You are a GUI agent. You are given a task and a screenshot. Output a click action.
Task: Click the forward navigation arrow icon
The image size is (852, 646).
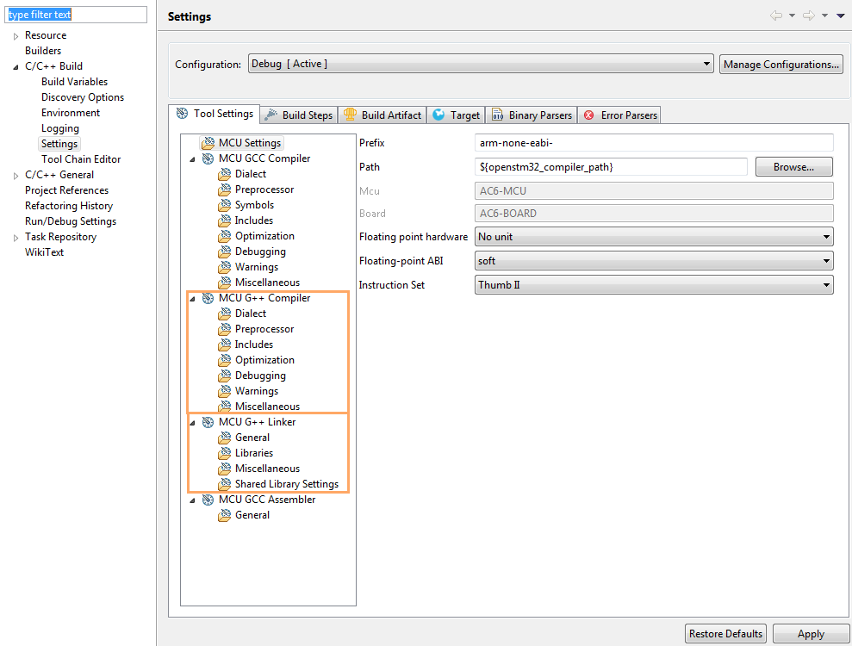click(808, 16)
